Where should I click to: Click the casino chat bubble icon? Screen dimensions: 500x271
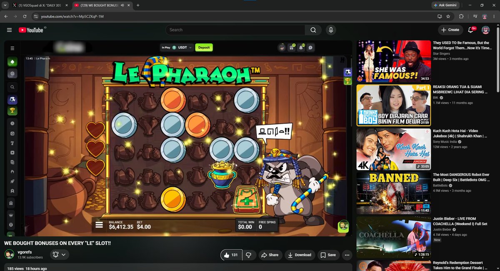pos(311,48)
